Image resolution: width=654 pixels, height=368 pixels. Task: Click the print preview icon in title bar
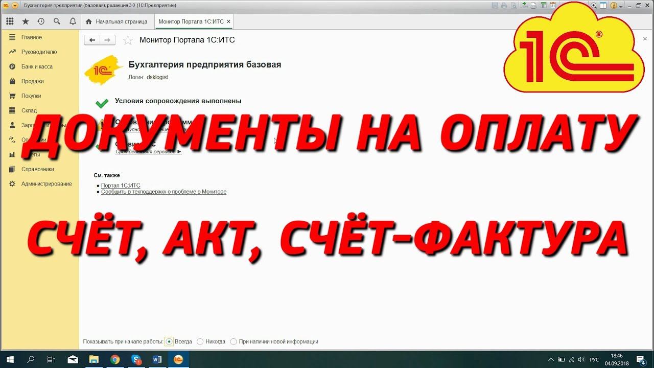click(513, 6)
